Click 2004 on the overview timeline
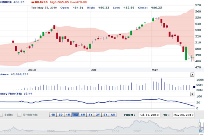This screenshot has width=204, height=135. coord(72,131)
